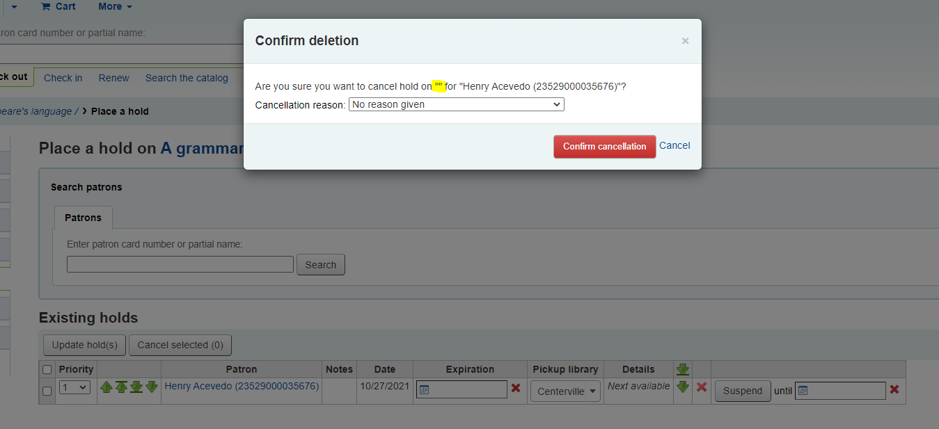This screenshot has height=429, width=939.
Task: Move hold to bottom of queue icon
Action: click(136, 387)
